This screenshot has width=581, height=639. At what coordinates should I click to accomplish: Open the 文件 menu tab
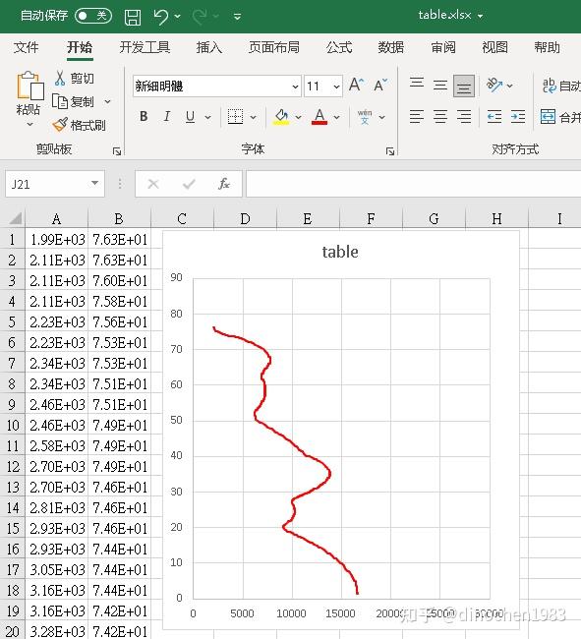[27, 47]
